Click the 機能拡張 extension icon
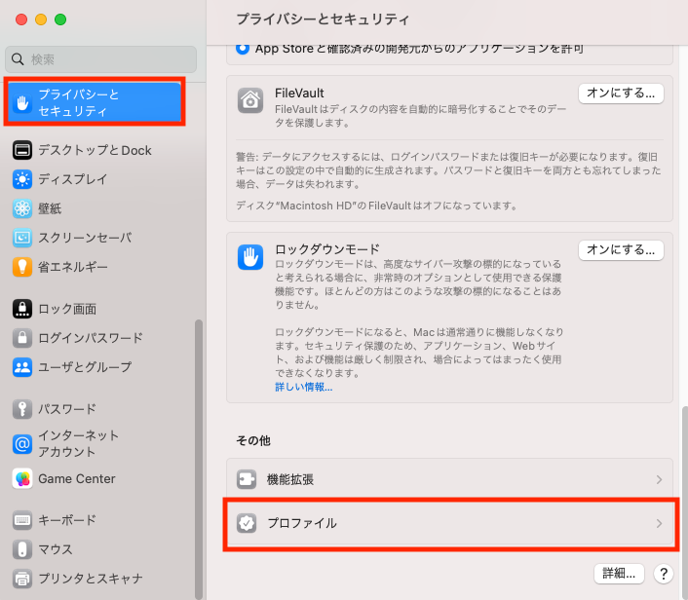 tap(247, 479)
